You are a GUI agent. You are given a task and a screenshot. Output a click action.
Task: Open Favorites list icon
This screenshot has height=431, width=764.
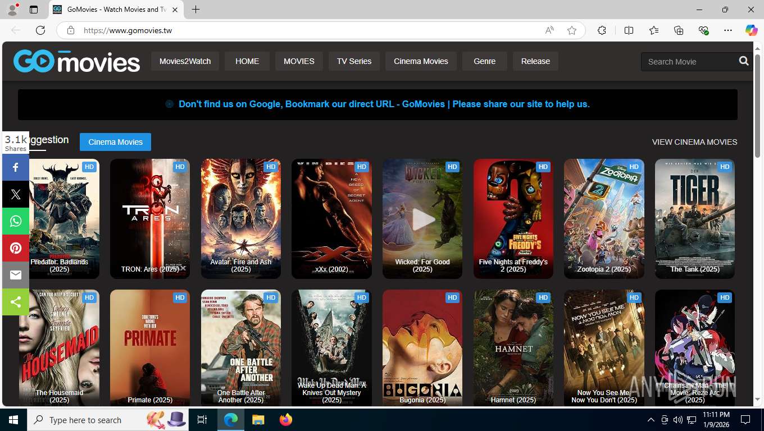pos(654,30)
